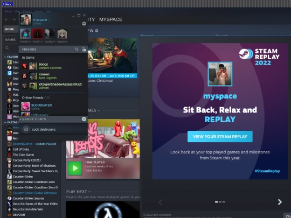The image size is (291, 218).
Task: Navigate forward arrow in Steam window
Action: 14,19
